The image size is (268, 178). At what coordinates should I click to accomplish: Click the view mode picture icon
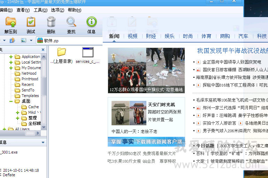click(24, 40)
